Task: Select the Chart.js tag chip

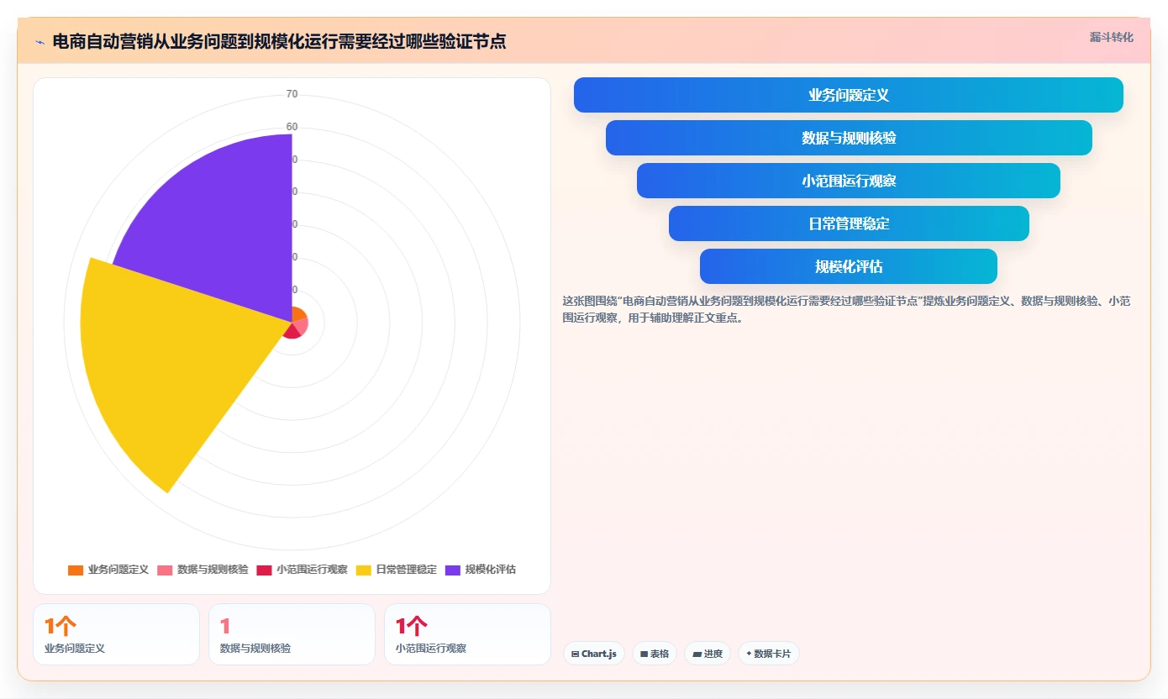Action: coord(594,654)
